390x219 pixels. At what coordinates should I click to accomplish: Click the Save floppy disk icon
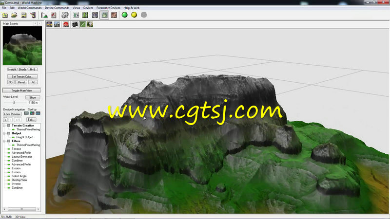pyautogui.click(x=23, y=15)
